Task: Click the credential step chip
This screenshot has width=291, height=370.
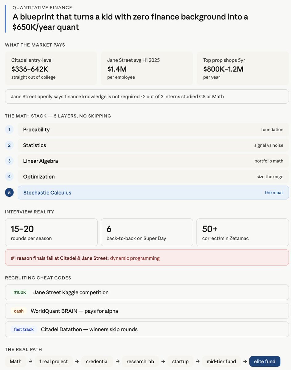Action: coord(97,361)
